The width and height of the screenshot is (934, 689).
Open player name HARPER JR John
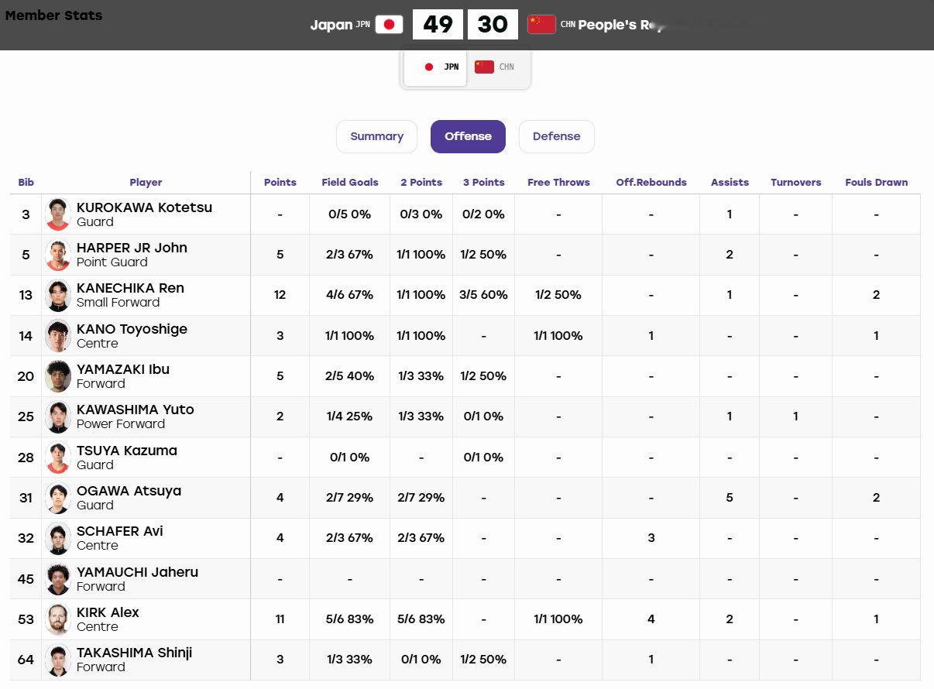pos(132,248)
